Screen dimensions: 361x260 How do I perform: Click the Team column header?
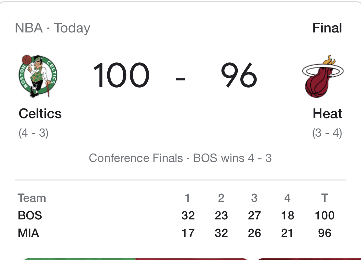(x=32, y=198)
